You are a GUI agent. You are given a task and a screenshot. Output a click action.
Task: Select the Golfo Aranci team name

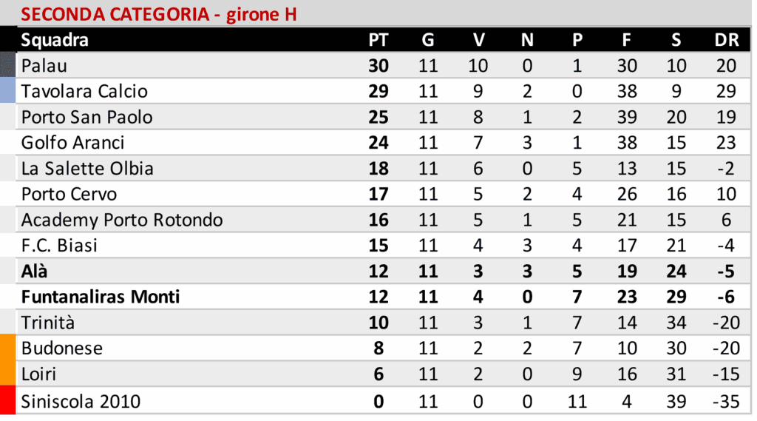(72, 143)
